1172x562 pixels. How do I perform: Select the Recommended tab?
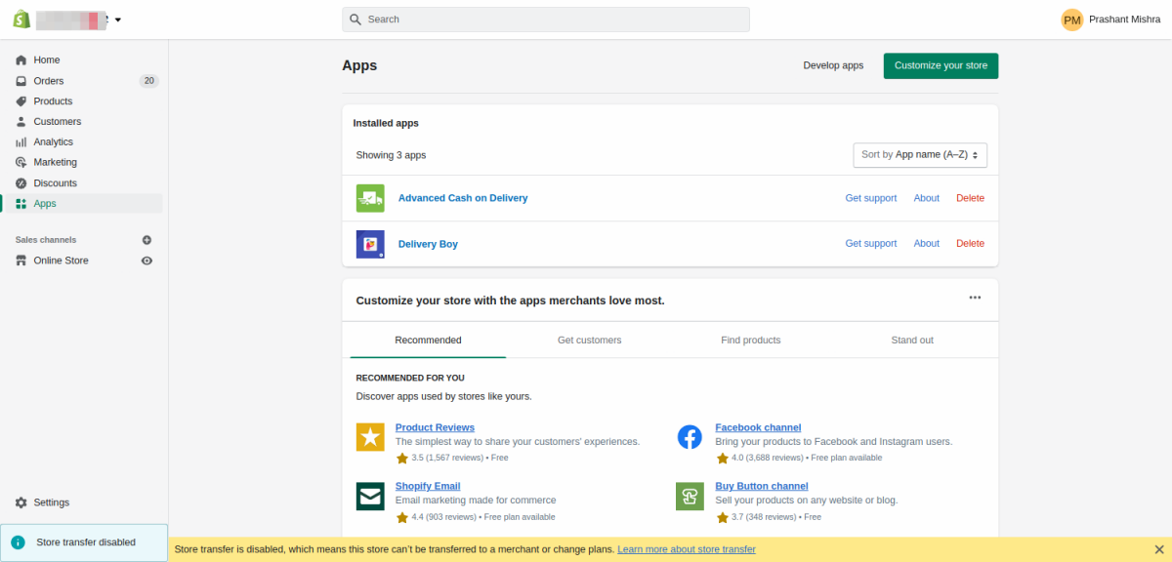428,341
